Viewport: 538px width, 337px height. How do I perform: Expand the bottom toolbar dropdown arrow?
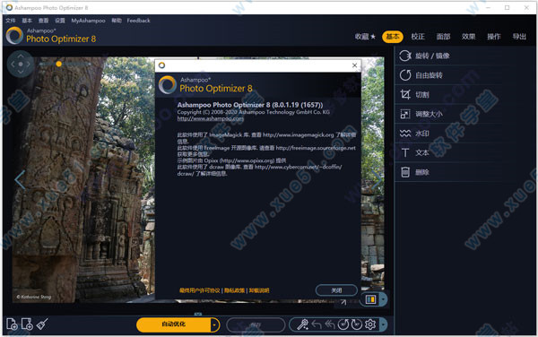pyautogui.click(x=383, y=324)
